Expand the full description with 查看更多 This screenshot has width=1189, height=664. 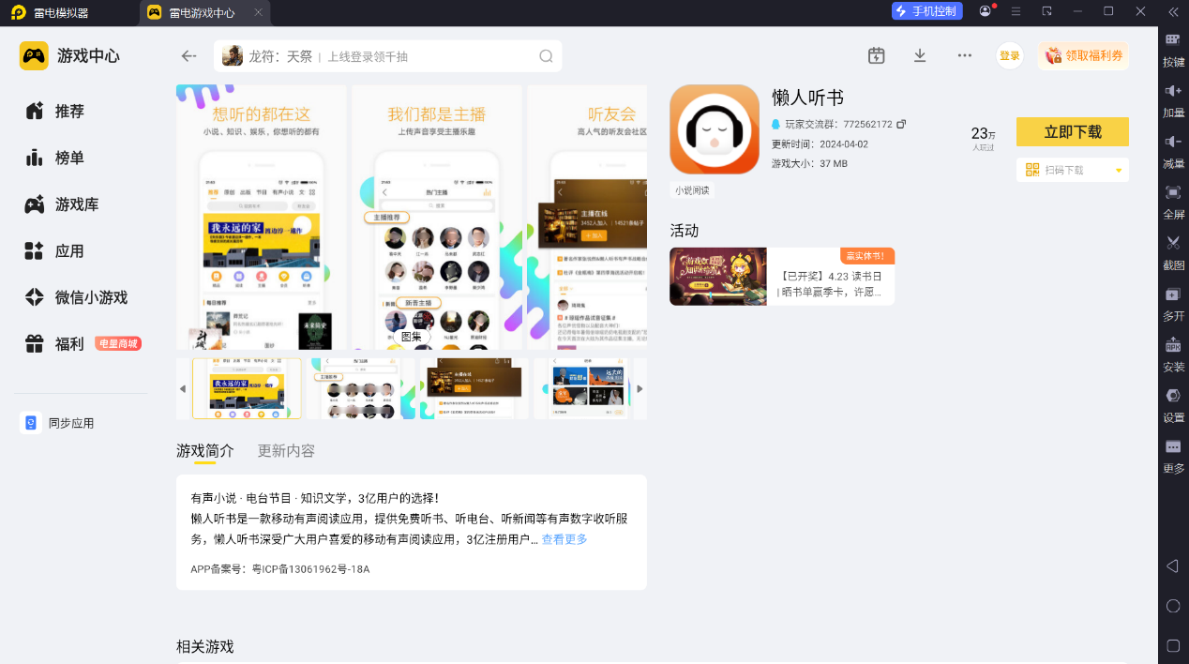[564, 539]
